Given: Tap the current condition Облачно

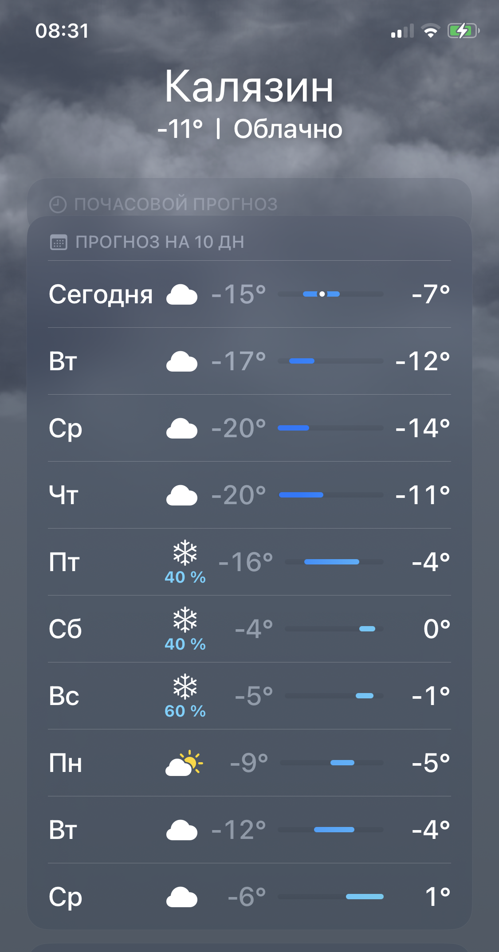Looking at the screenshot, I should click(x=288, y=129).
